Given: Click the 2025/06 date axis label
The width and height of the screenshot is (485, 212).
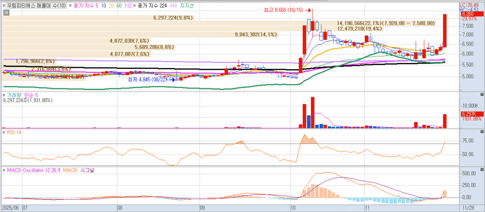Looking at the screenshot, I should point(10,208).
